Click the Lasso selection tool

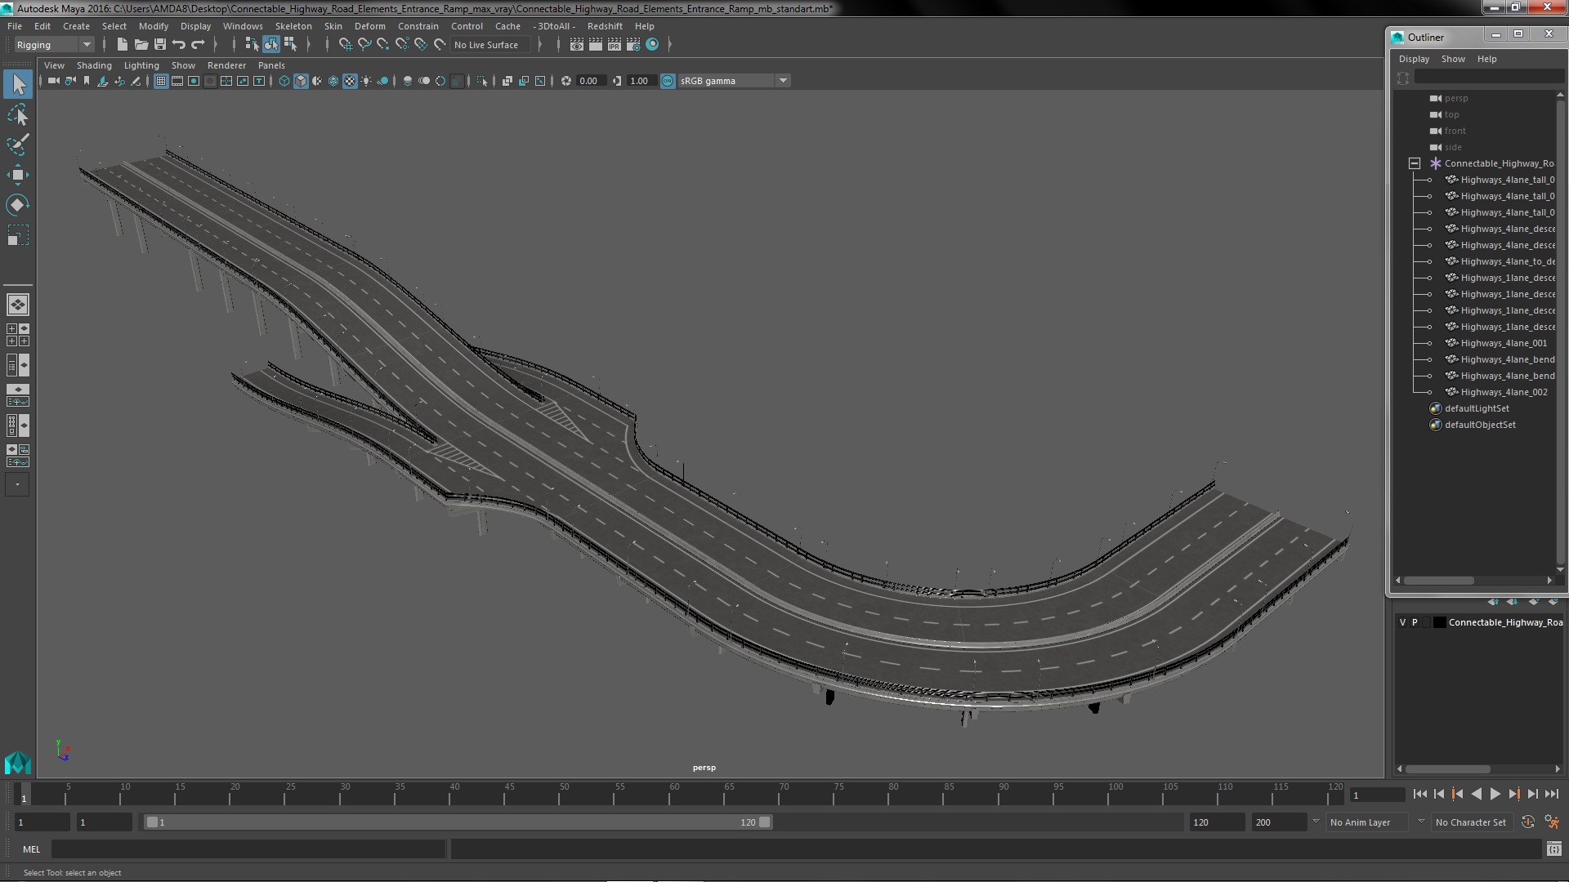click(16, 114)
